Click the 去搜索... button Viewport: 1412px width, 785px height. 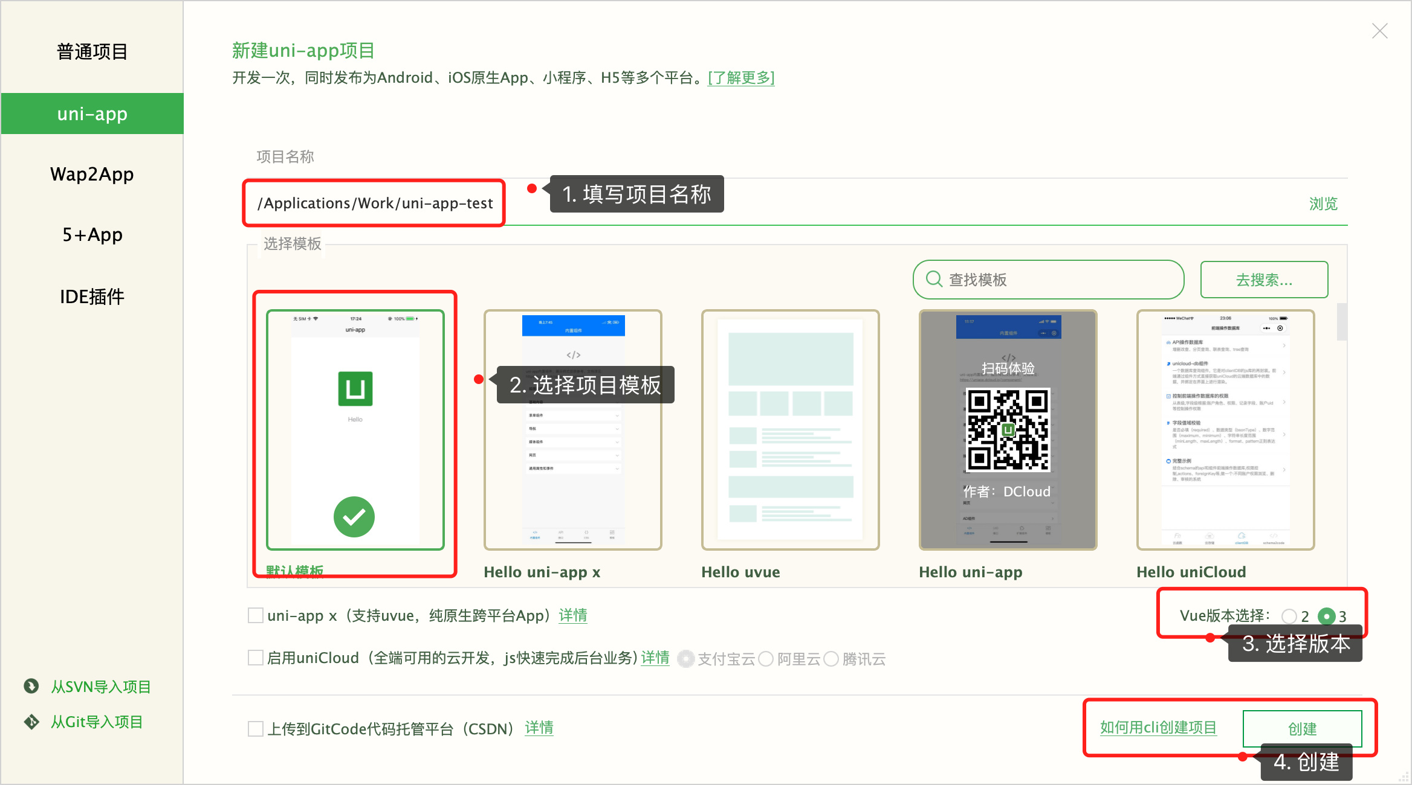coord(1264,280)
